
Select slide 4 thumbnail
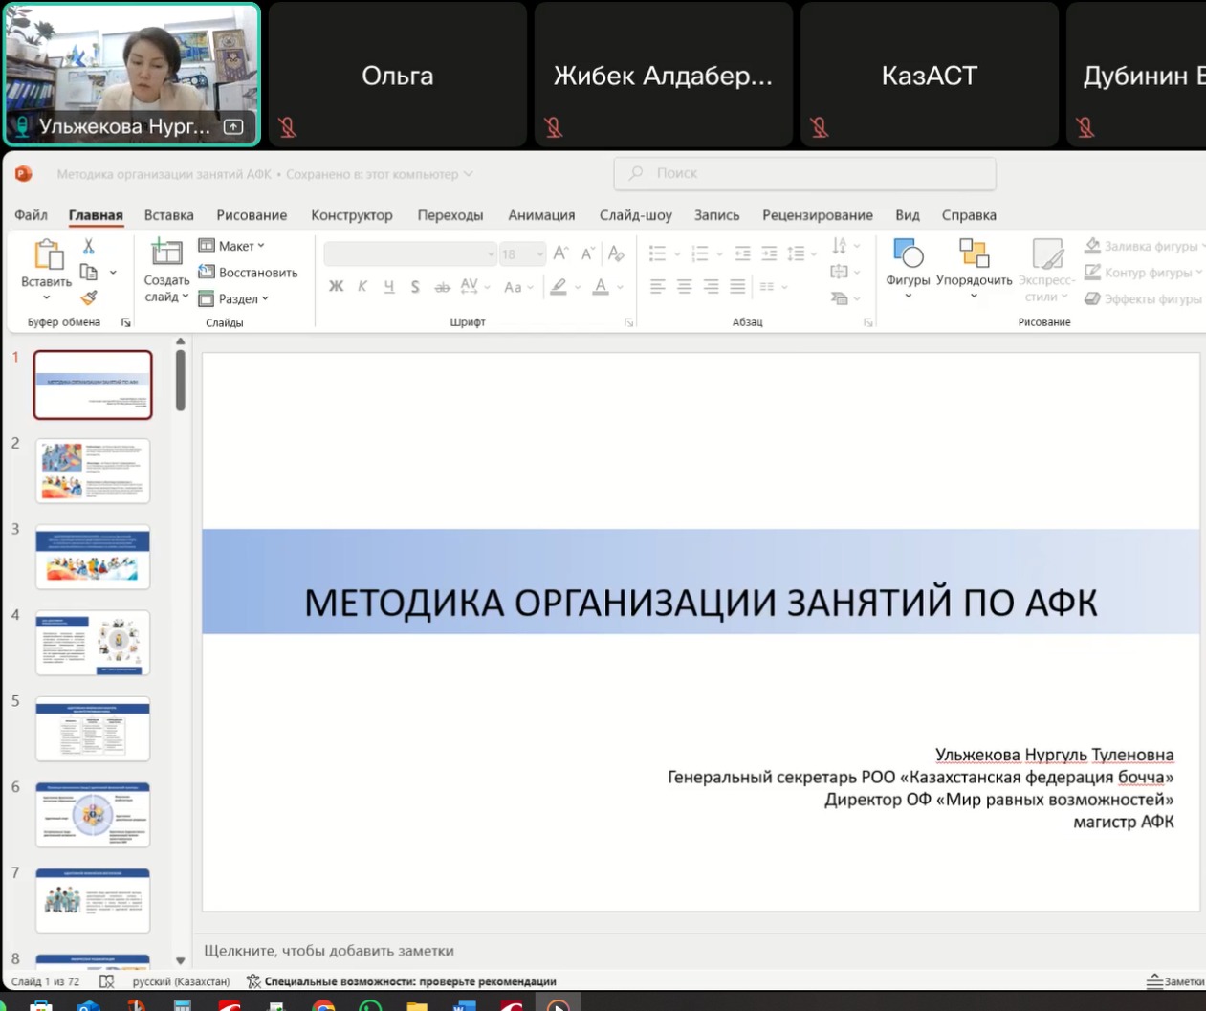coord(93,643)
